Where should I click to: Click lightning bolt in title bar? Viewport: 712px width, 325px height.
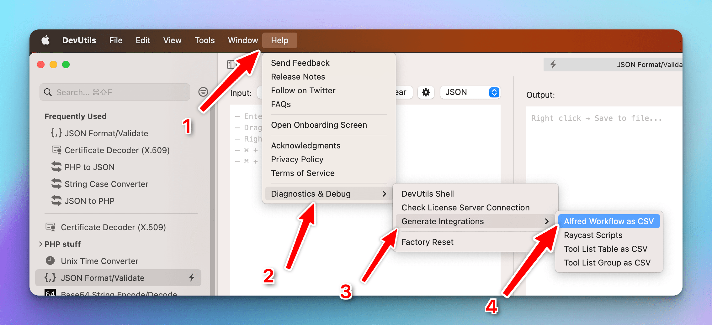(553, 64)
